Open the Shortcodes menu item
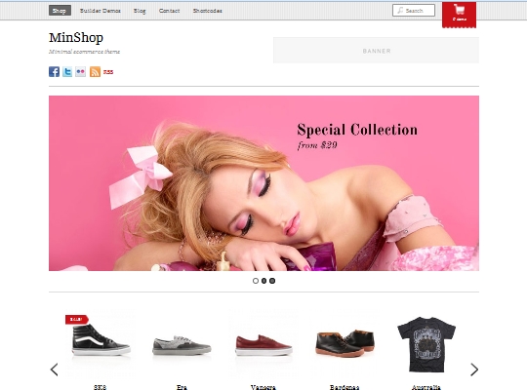This screenshot has width=527, height=390. [x=207, y=11]
